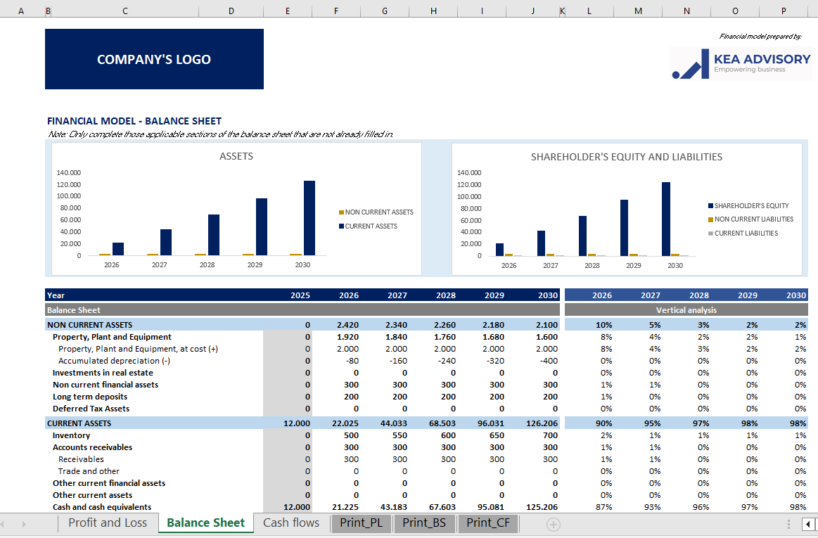The height and width of the screenshot is (538, 818).
Task: Select the 2030 current assets bar in Assets chart
Action: point(309,218)
